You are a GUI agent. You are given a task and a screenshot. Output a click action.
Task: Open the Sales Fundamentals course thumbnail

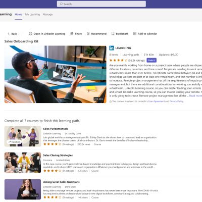[x=23, y=136]
